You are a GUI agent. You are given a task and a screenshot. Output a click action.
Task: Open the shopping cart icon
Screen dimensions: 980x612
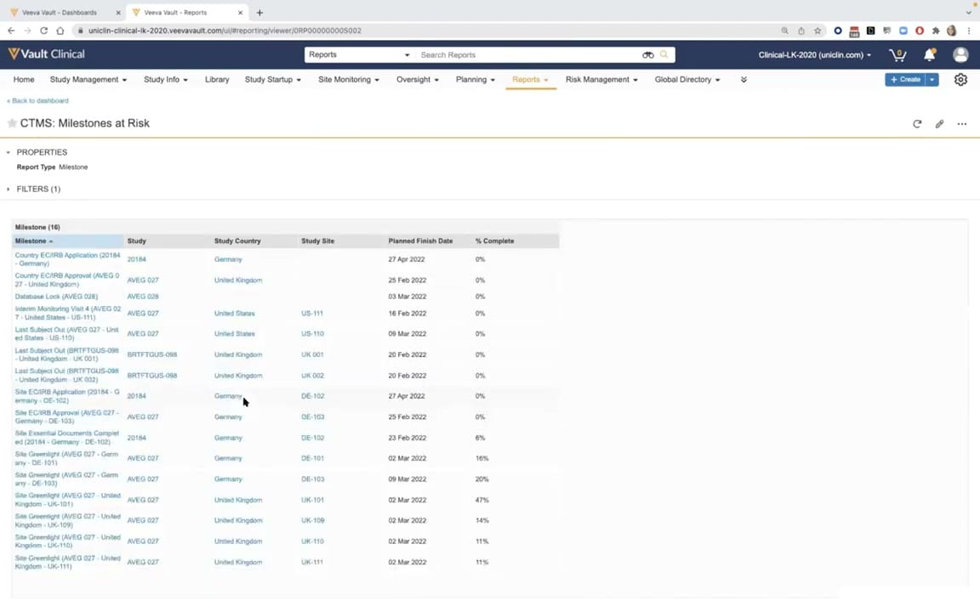pos(897,55)
